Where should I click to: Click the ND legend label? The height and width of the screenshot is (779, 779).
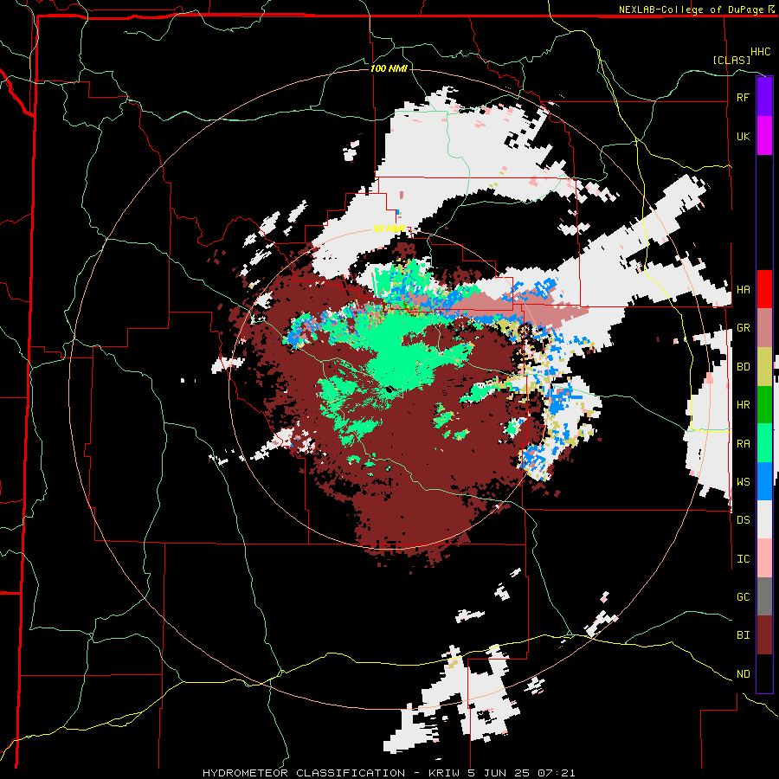coord(743,674)
